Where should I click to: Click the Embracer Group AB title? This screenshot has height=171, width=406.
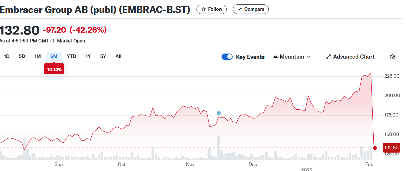(95, 10)
